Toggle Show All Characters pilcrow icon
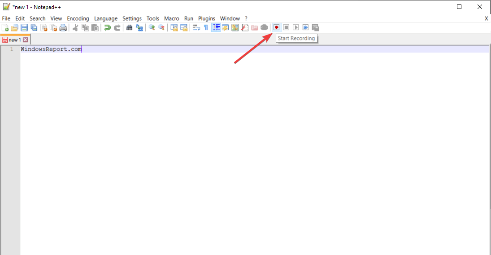This screenshot has height=255, width=491. click(206, 27)
